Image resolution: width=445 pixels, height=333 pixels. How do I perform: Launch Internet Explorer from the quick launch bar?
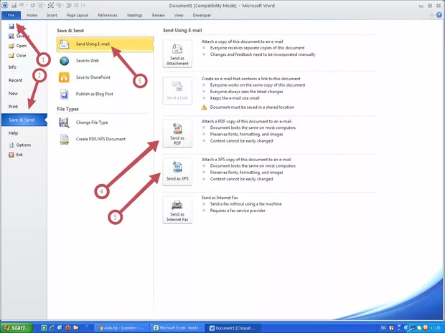click(52, 328)
